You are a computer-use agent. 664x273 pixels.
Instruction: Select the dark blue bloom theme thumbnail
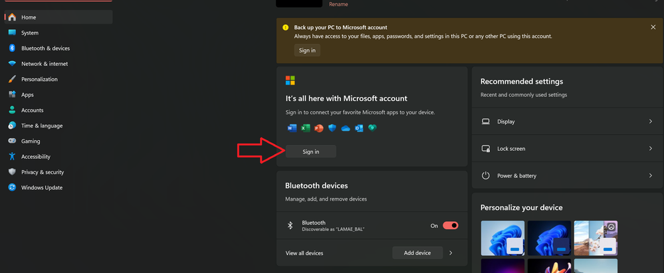[549, 238]
